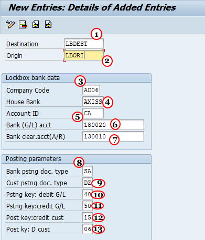Select Bank pstng doc. type field SA
The height and width of the screenshot is (240, 205).
click(88, 171)
